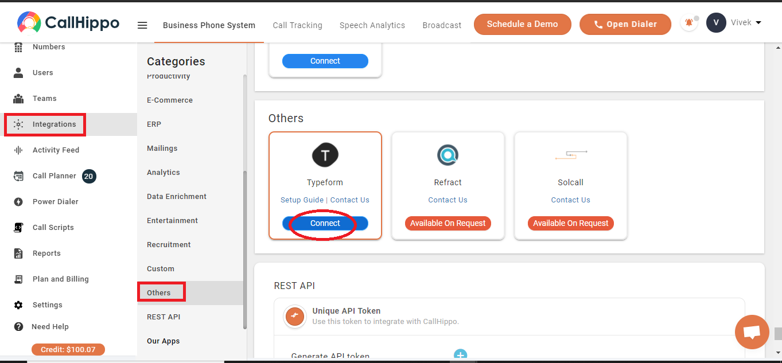Image resolution: width=782 pixels, height=363 pixels.
Task: Open Refract's Contact Us link
Action: click(x=448, y=200)
